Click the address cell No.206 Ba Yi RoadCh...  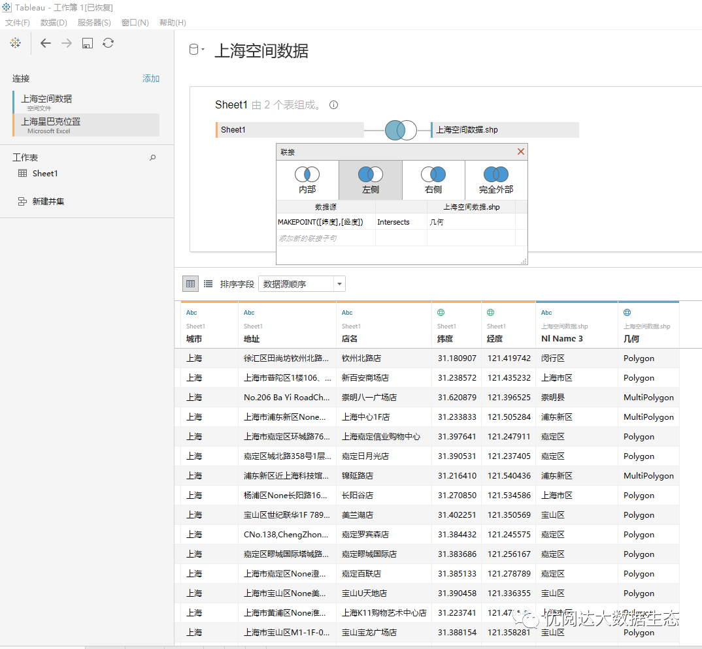point(286,397)
